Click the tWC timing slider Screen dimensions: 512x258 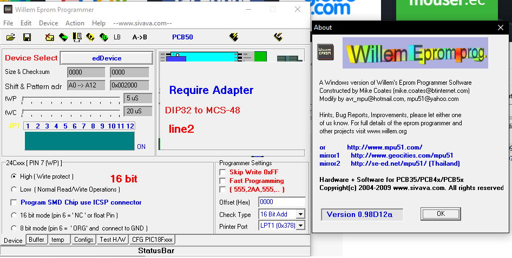click(71, 112)
